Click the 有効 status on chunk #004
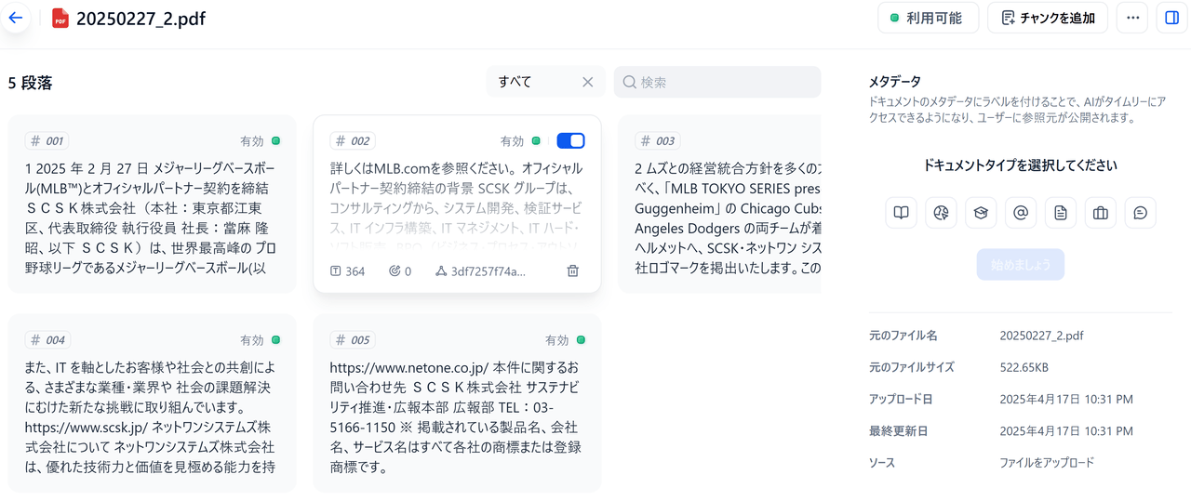Screen dimensions: 1191x501 [260, 340]
